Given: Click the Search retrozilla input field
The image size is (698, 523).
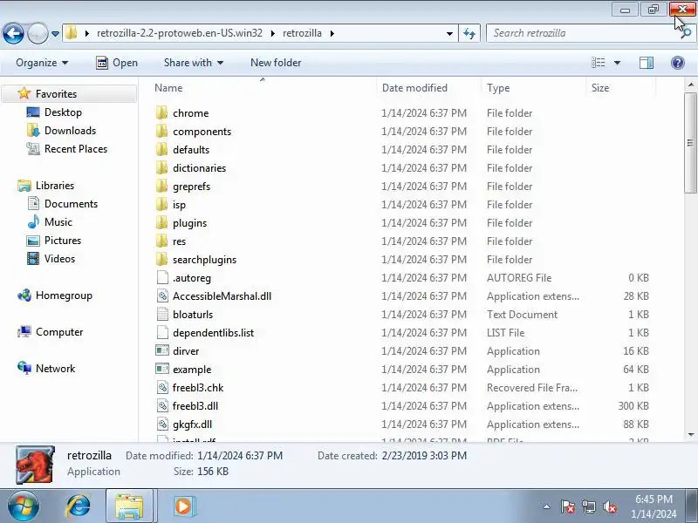Looking at the screenshot, I should (x=583, y=33).
